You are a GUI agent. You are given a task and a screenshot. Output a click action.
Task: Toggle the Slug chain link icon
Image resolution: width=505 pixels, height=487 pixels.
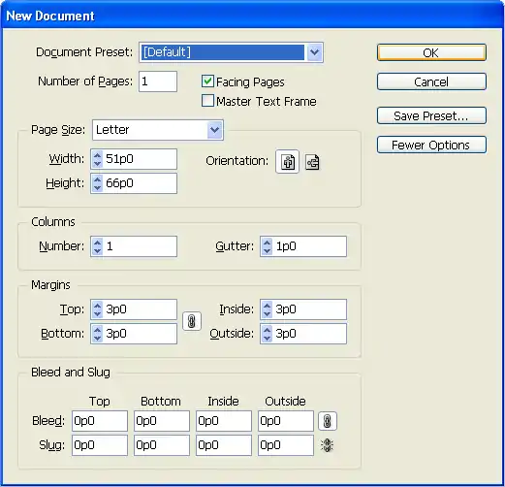click(327, 445)
